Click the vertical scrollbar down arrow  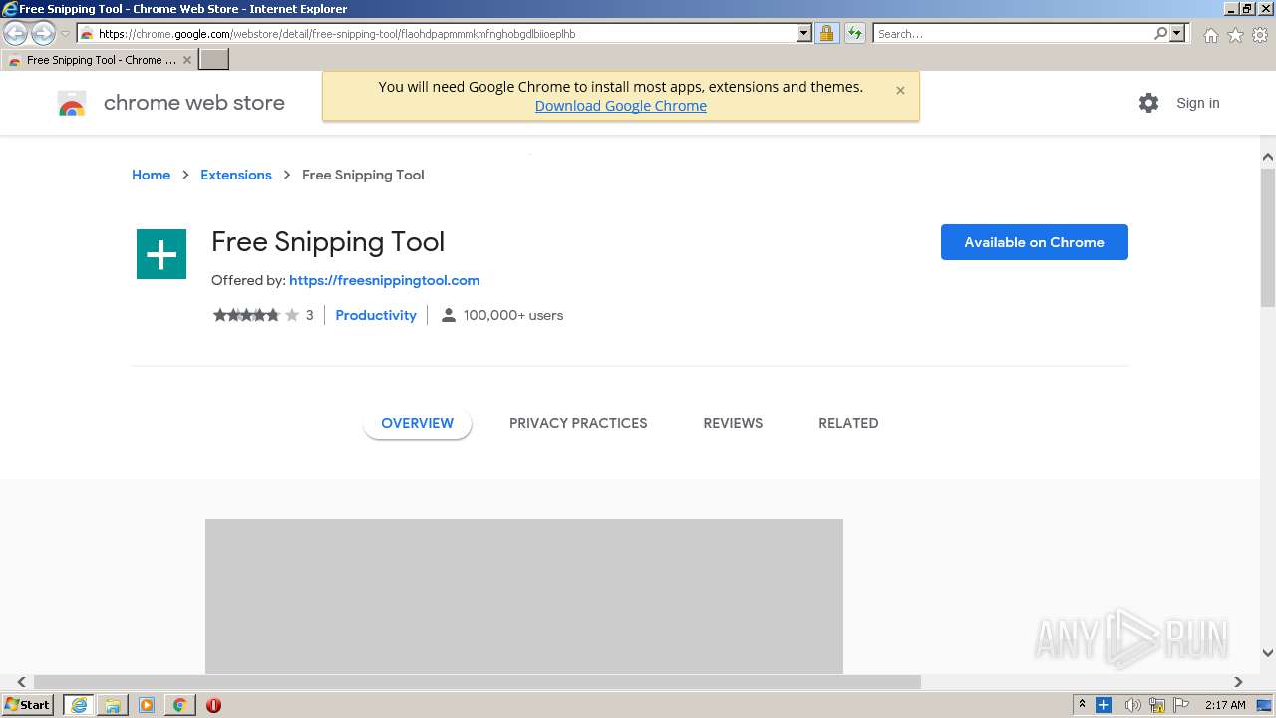tap(1268, 653)
